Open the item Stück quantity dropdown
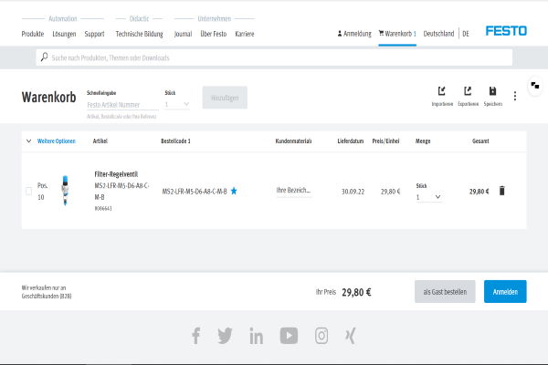 (429, 197)
